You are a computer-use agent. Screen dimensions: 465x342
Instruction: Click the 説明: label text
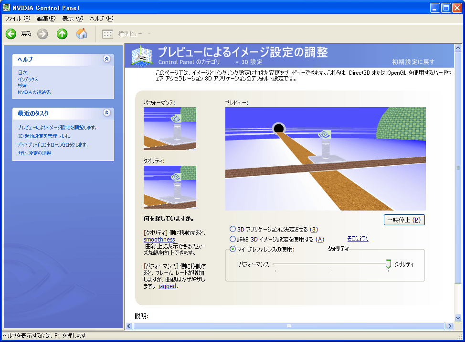click(142, 316)
